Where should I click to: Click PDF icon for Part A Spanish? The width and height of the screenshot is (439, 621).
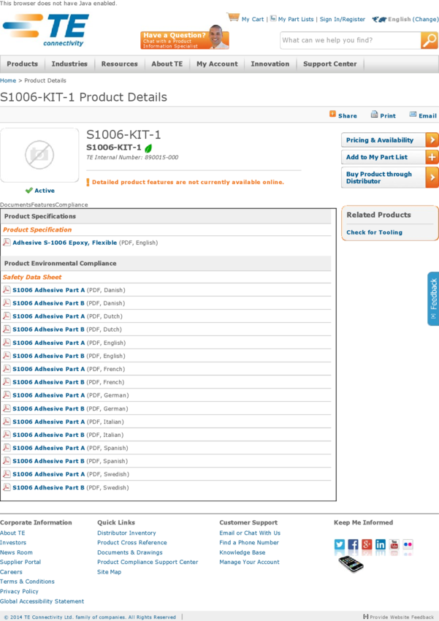[7, 447]
